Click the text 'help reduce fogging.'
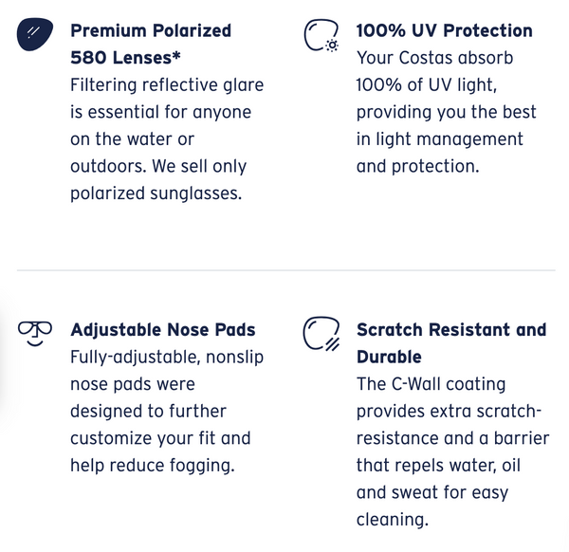569x552 pixels. pos(151,466)
